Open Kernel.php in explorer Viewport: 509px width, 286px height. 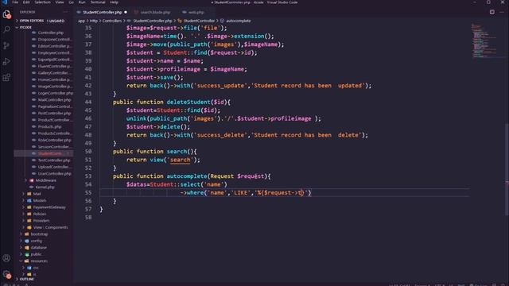pyautogui.click(x=45, y=187)
